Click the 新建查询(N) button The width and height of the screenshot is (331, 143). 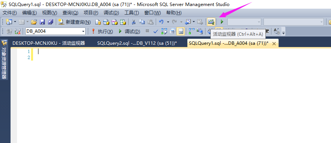pyautogui.click(x=75, y=22)
